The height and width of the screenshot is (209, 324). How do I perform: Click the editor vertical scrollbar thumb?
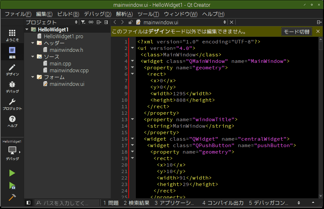coord(321,46)
